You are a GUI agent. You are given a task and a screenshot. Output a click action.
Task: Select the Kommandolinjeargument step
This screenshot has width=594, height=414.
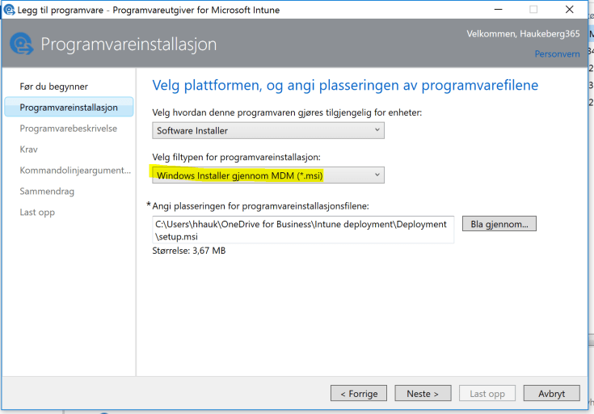point(75,171)
